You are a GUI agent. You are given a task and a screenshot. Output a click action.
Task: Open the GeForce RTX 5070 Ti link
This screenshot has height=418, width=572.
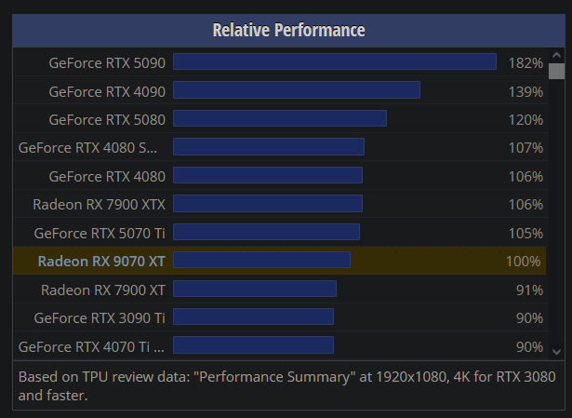click(x=100, y=233)
